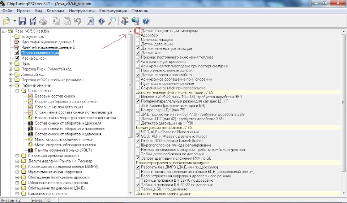
Task: Open the chart search toolbar icon
Action: click(90, 21)
